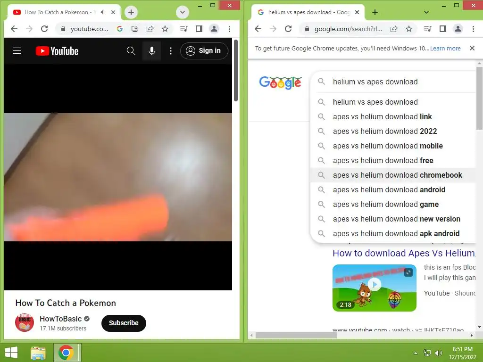Close the How To Catch a Pokemon tab
The width and height of the screenshot is (483, 362).
click(113, 12)
